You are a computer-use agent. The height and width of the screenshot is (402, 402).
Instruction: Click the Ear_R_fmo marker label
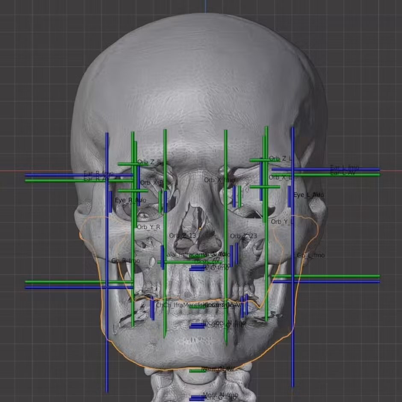(x=98, y=173)
